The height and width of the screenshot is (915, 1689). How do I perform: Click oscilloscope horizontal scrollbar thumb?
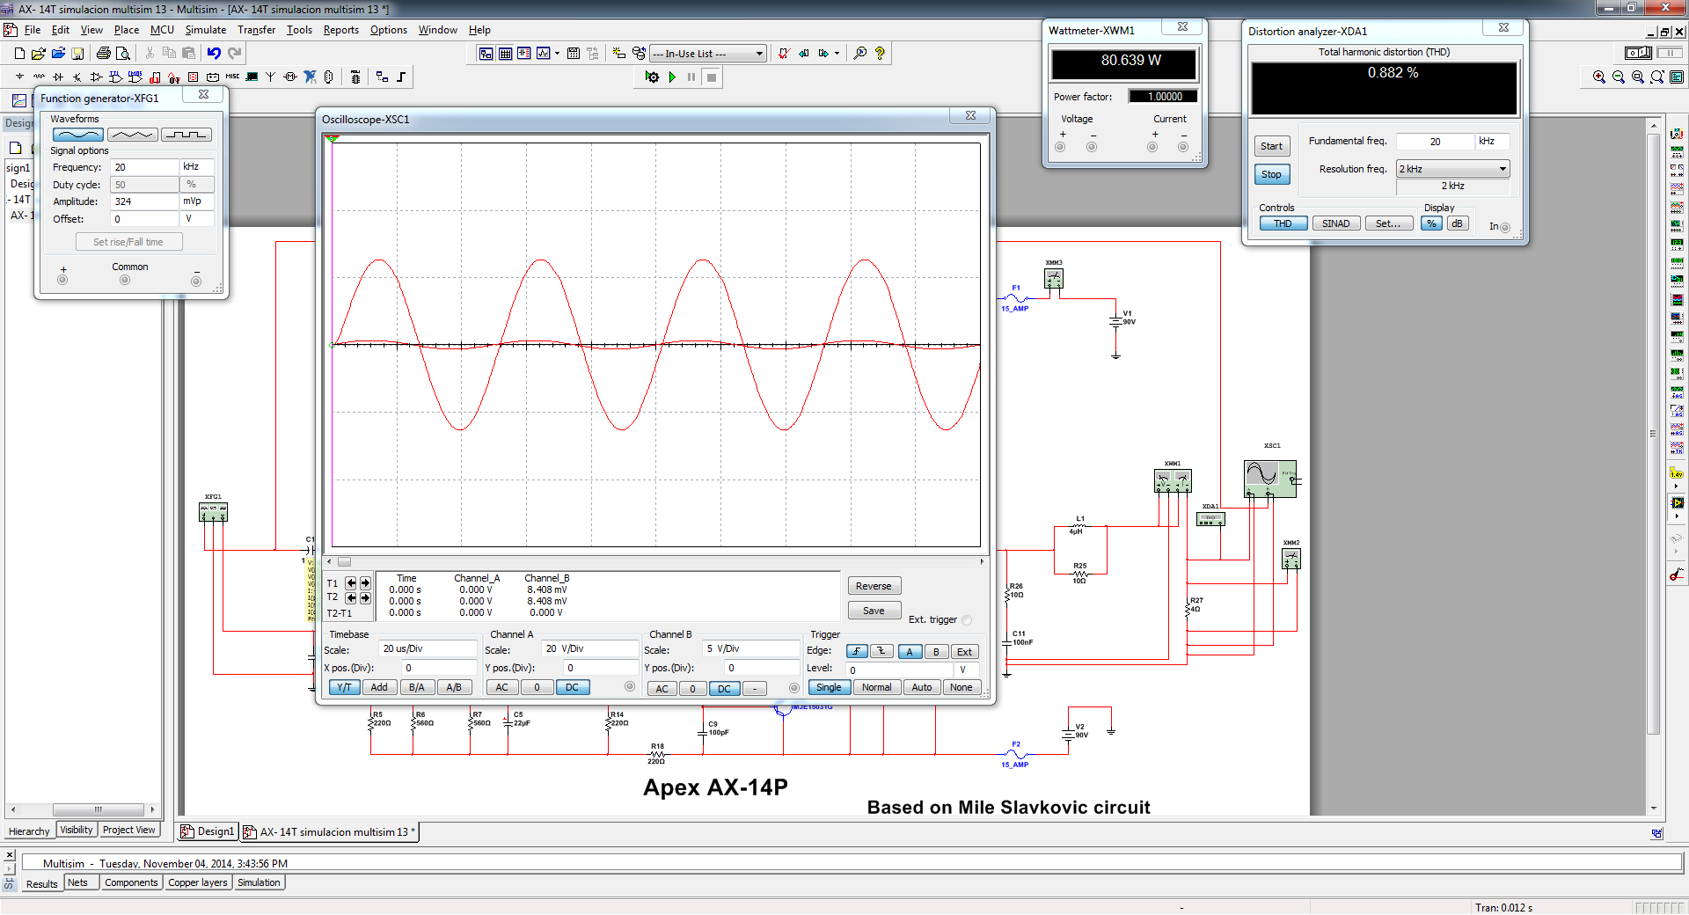coord(344,561)
